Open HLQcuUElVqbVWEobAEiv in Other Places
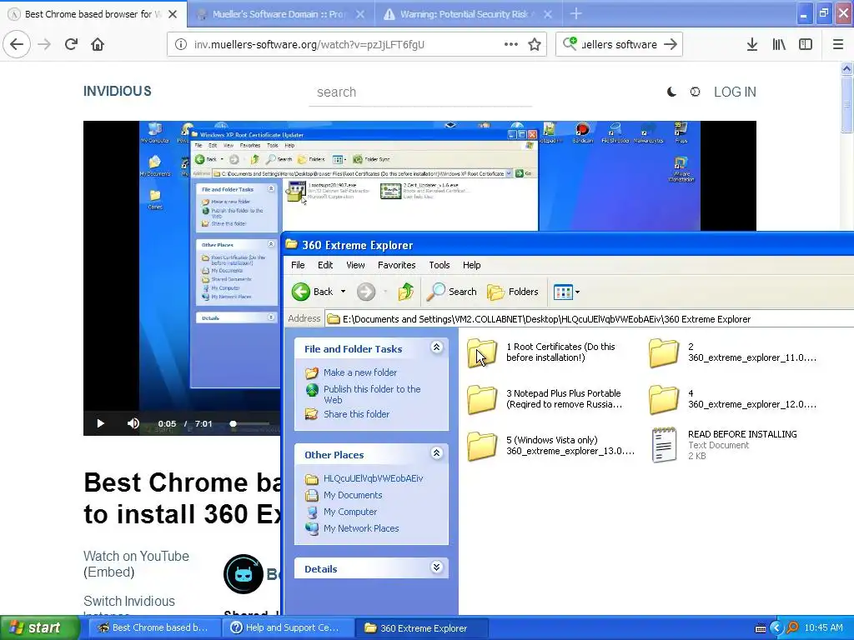Viewport: 854px width, 640px height. pos(373,478)
